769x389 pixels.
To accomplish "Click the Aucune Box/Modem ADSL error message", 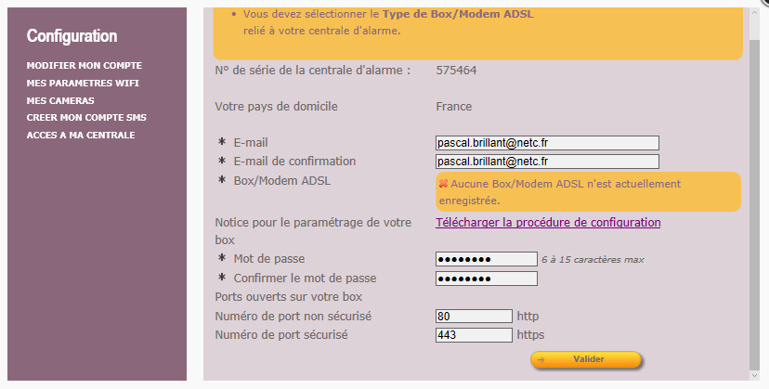I will coord(566,191).
